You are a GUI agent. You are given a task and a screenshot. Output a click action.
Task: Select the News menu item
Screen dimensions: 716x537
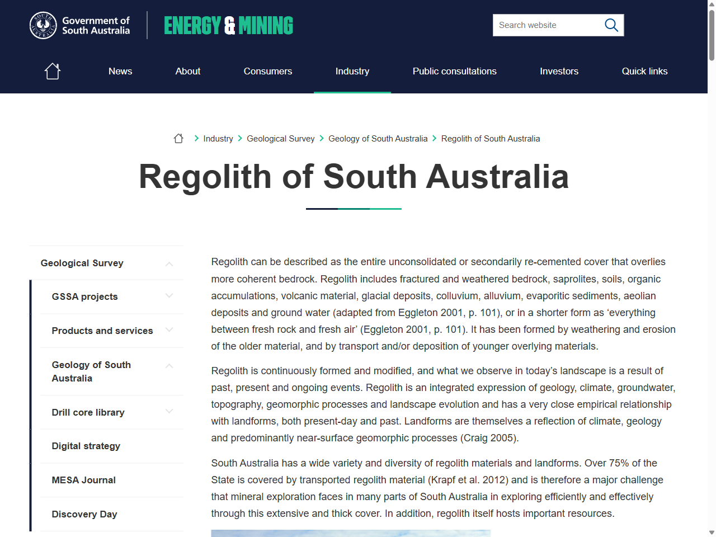point(120,71)
